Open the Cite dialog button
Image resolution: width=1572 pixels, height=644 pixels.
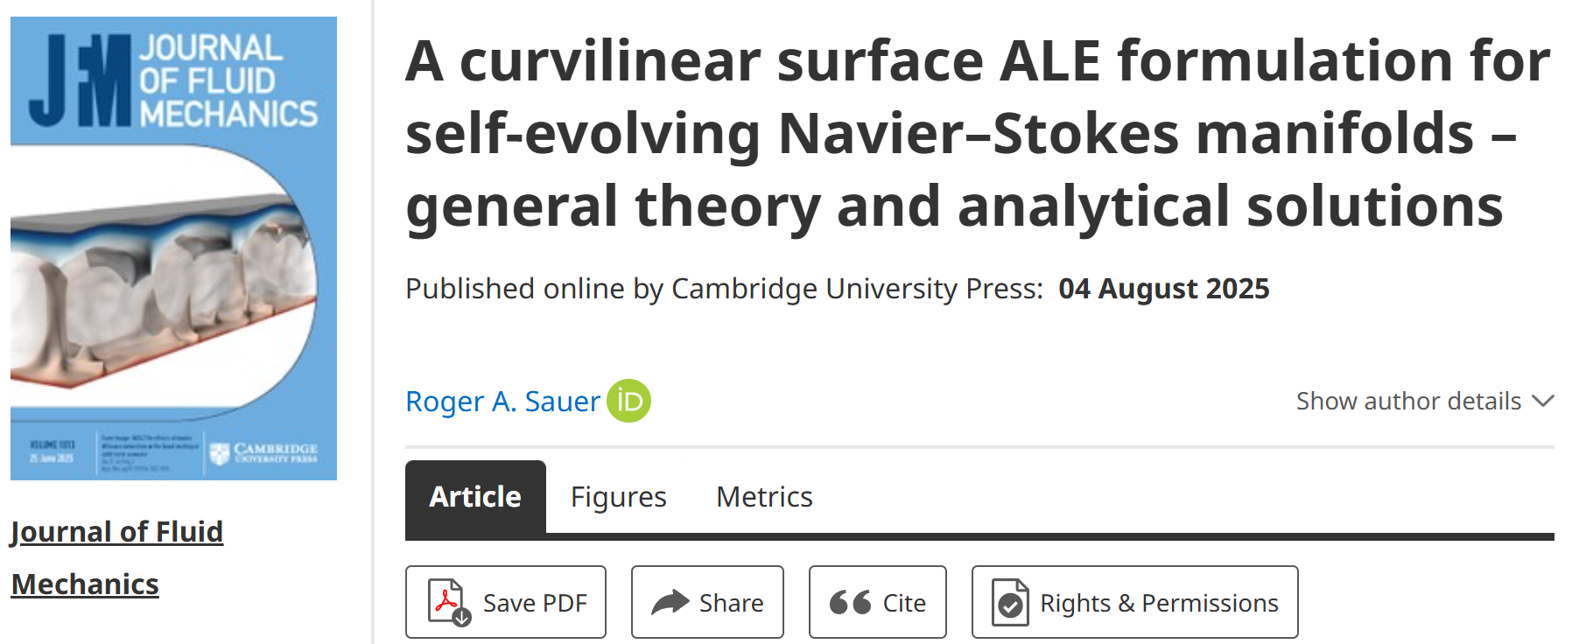click(x=878, y=602)
